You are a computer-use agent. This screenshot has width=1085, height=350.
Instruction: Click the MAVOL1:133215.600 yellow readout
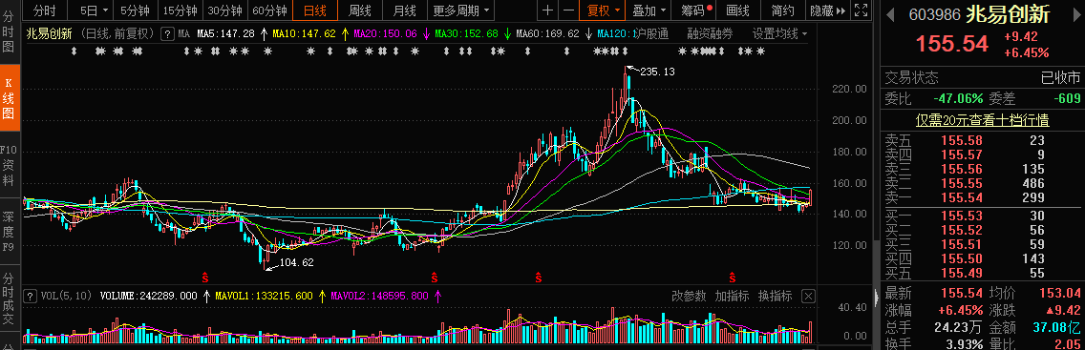point(264,297)
